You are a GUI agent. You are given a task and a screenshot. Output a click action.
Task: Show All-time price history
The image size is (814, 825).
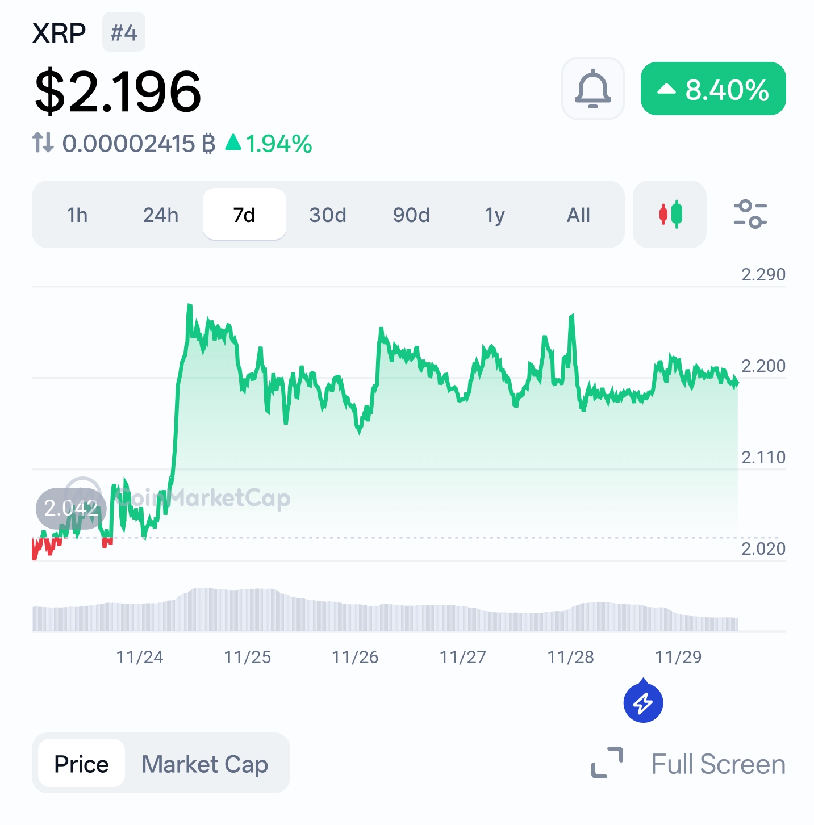[x=578, y=215]
